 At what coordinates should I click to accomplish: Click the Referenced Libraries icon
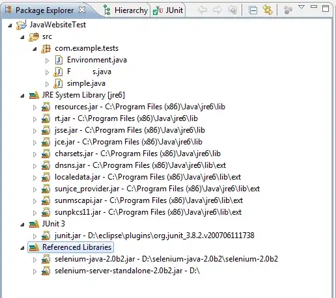pyautogui.click(x=34, y=247)
